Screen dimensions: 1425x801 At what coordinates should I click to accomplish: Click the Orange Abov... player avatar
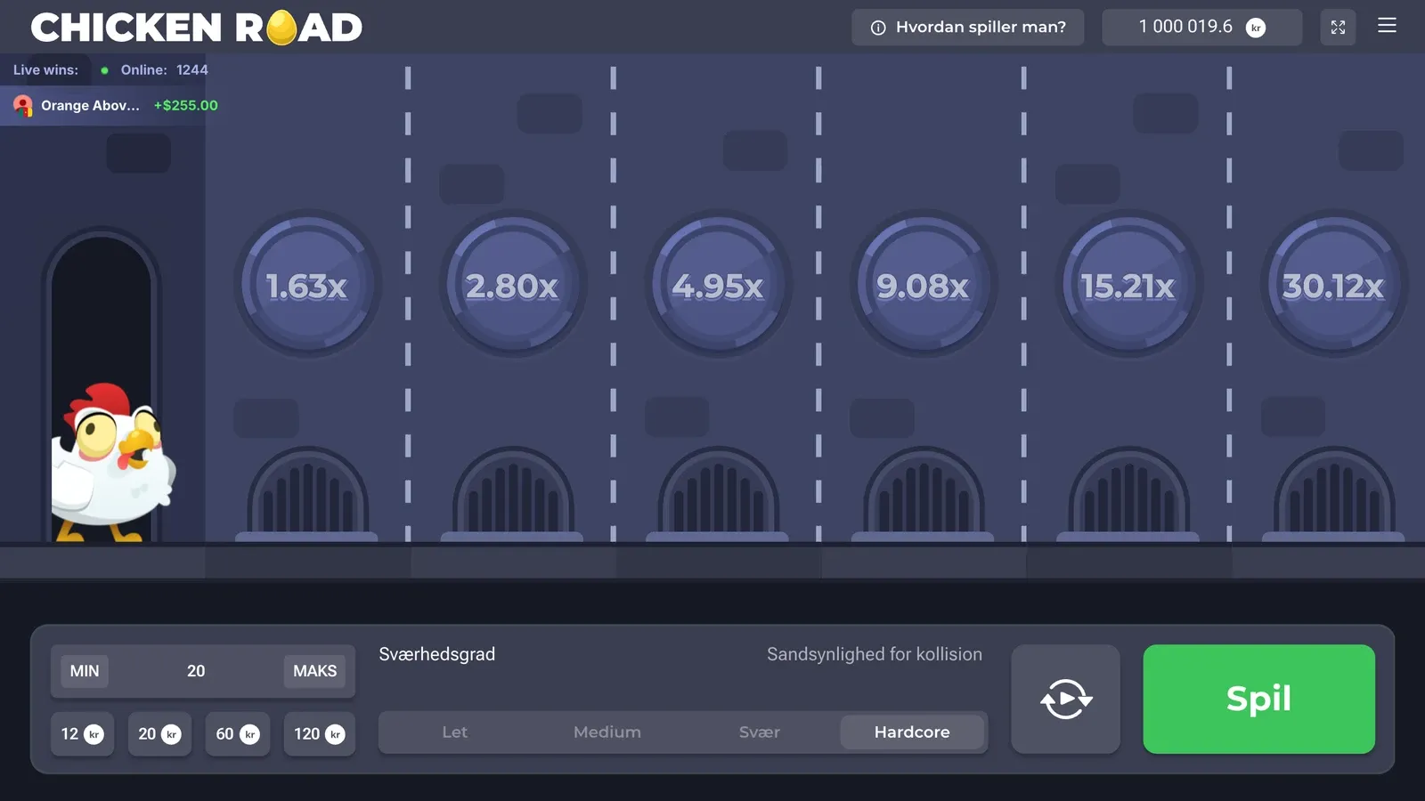(x=23, y=106)
